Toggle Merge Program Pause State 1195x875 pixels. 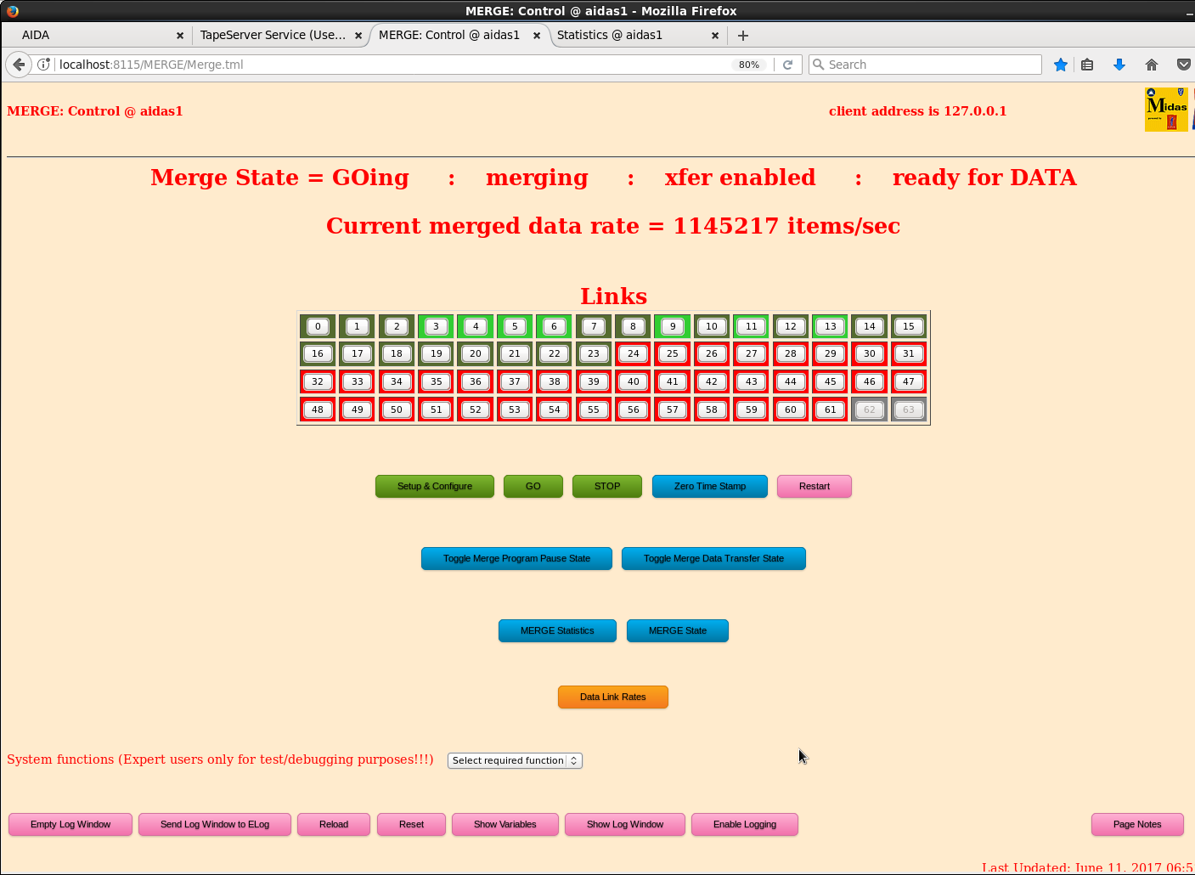[516, 559]
